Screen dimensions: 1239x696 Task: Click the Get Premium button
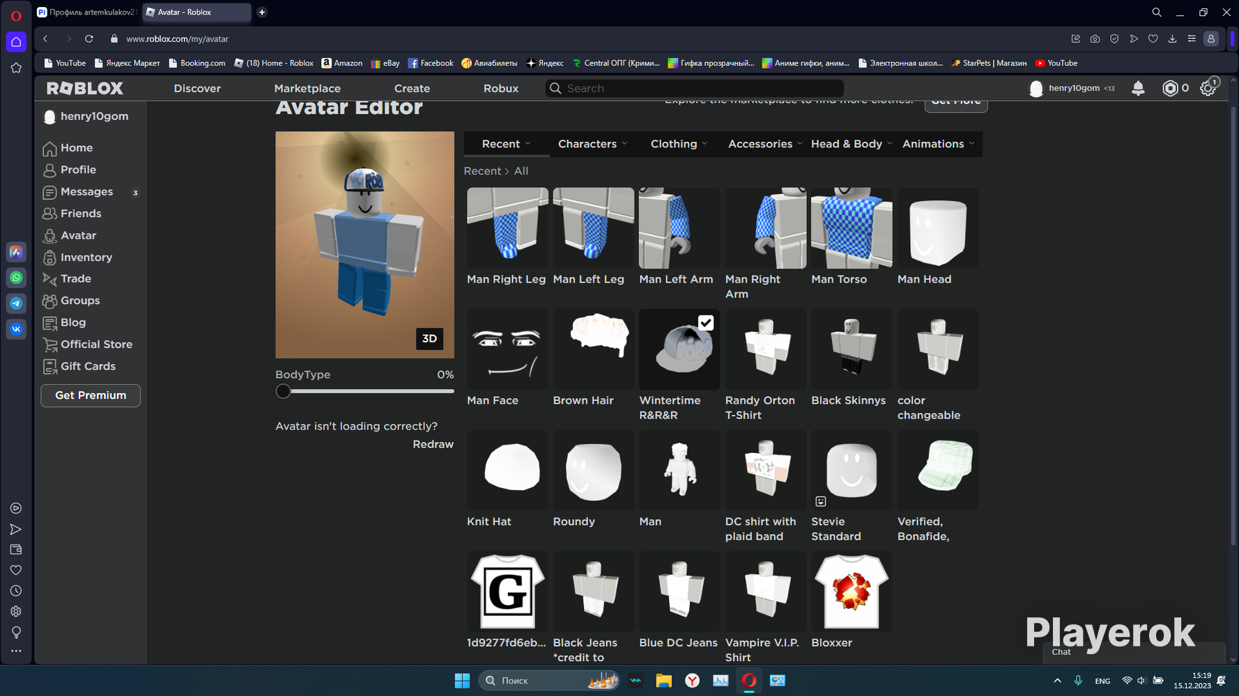pos(91,395)
